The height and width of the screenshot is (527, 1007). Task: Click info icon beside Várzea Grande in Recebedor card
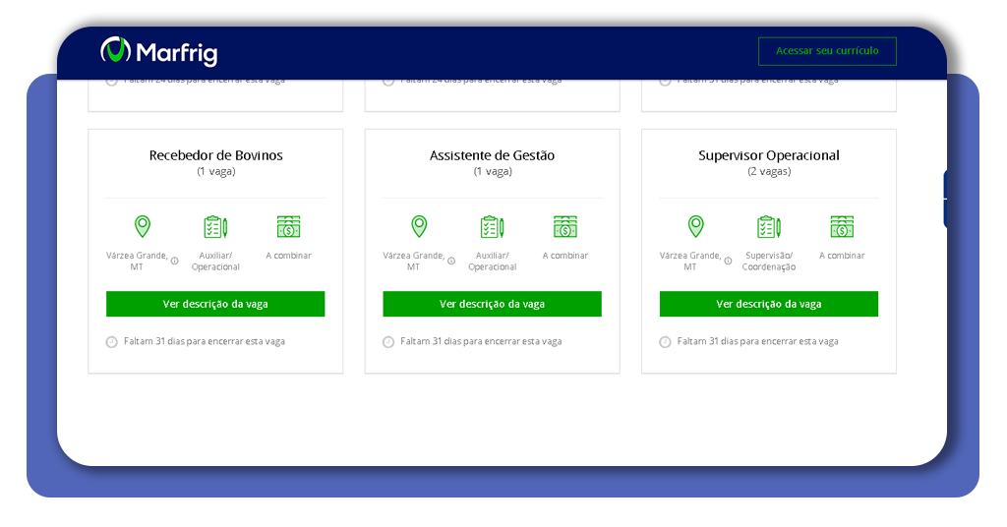tap(175, 261)
